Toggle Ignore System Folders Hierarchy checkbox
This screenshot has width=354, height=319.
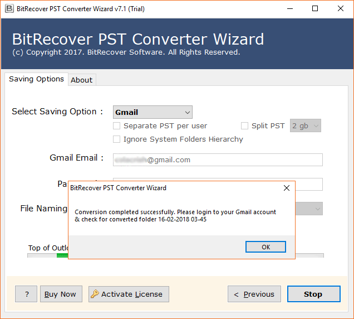(117, 139)
